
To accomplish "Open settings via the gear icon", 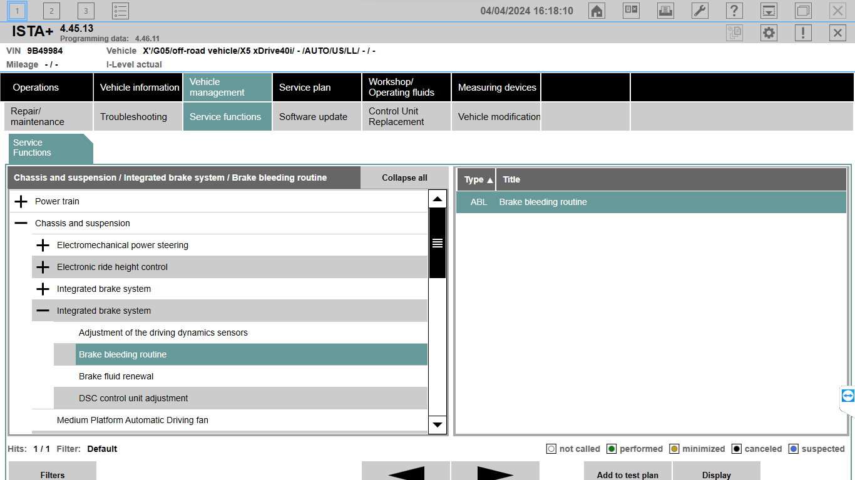I will [x=769, y=33].
